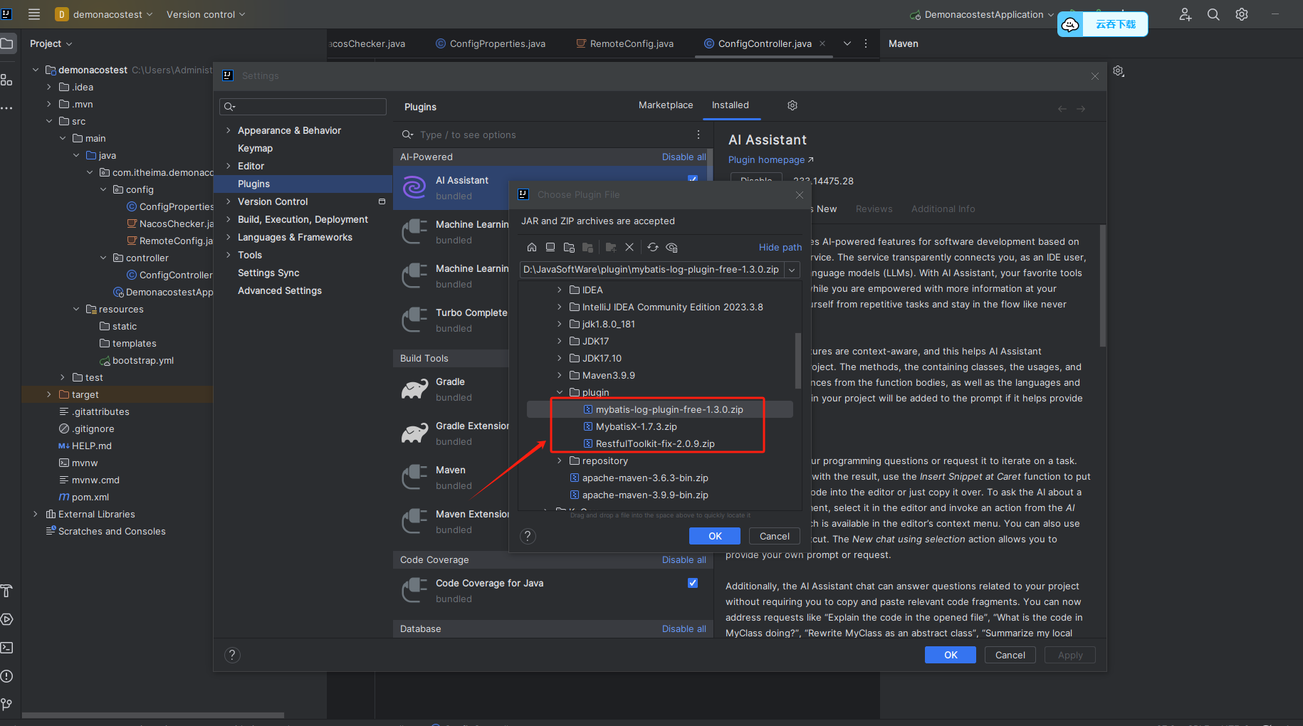Image resolution: width=1303 pixels, height=726 pixels.
Task: Open demonacostest project dropdown
Action: pos(104,14)
